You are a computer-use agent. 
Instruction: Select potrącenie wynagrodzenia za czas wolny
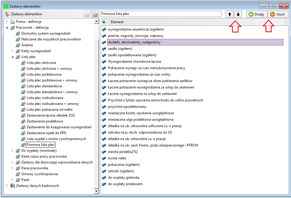pyautogui.click(x=139, y=75)
